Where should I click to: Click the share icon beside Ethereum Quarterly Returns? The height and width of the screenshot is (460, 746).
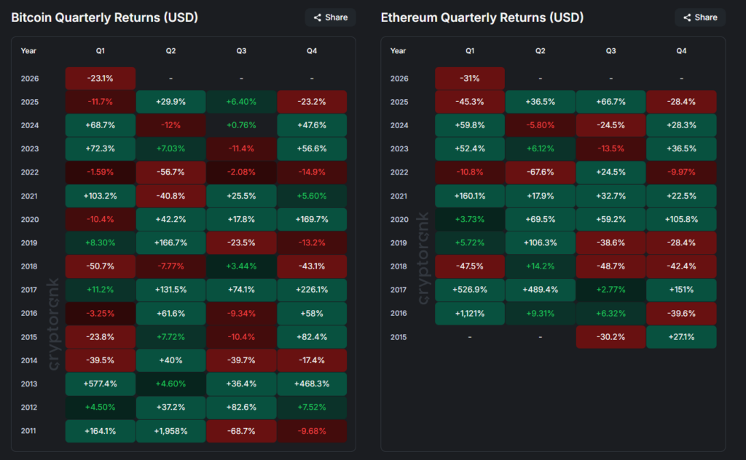coord(687,17)
